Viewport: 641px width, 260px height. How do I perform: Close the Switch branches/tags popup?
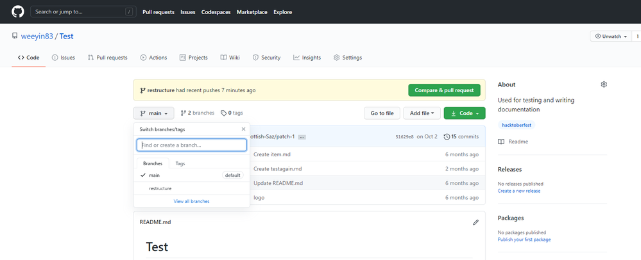(x=243, y=129)
